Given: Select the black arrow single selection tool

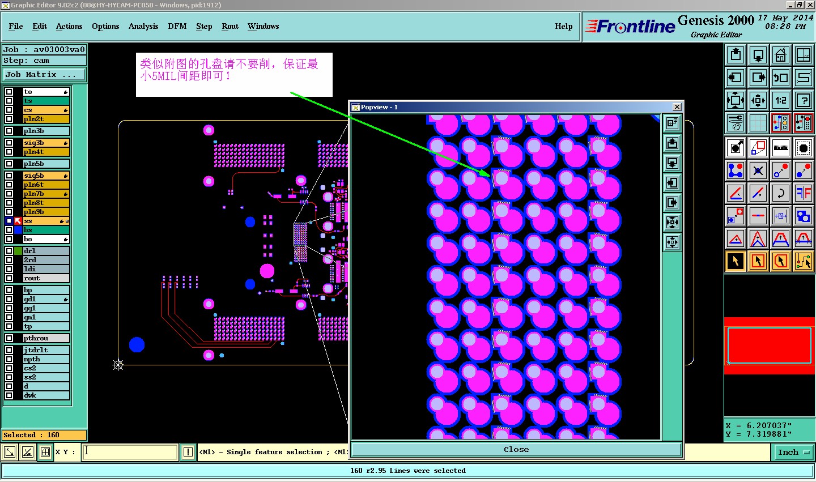Looking at the screenshot, I should click(736, 261).
